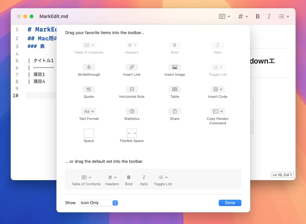The height and width of the screenshot is (224, 306).
Task: Click the 'Insert Image' label text
Action: [175, 74]
